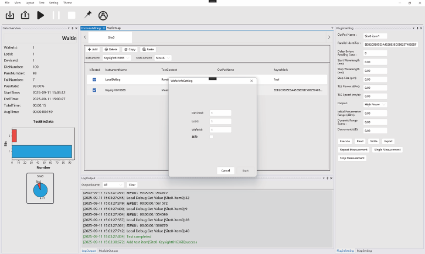Screen dimensions: 425x254
Task: Click the pin icon in top toolbar
Action: coord(88,15)
